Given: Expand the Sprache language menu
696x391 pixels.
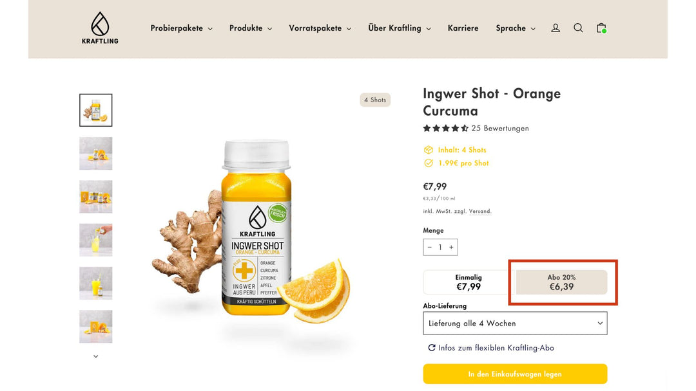Looking at the screenshot, I should click(x=516, y=28).
